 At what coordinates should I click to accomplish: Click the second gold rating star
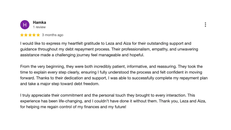click(x=26, y=35)
